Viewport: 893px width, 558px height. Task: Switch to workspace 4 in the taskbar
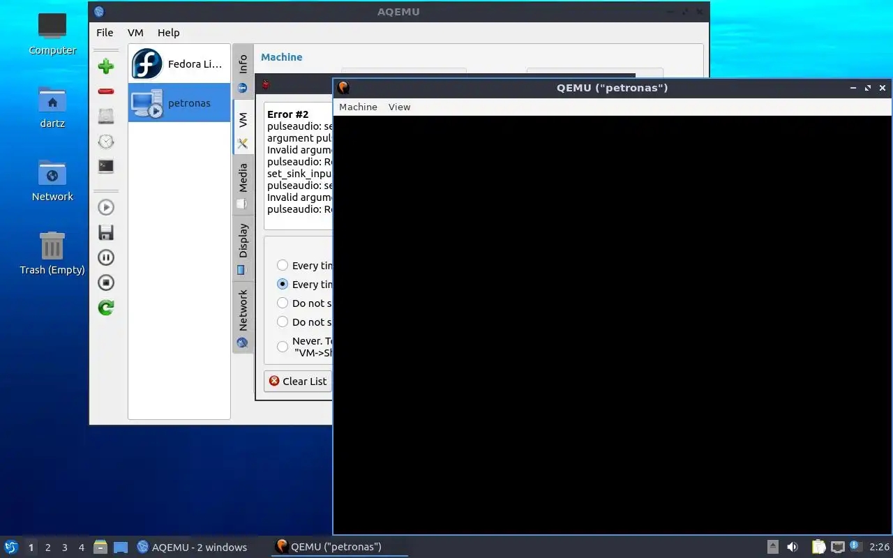(x=81, y=548)
